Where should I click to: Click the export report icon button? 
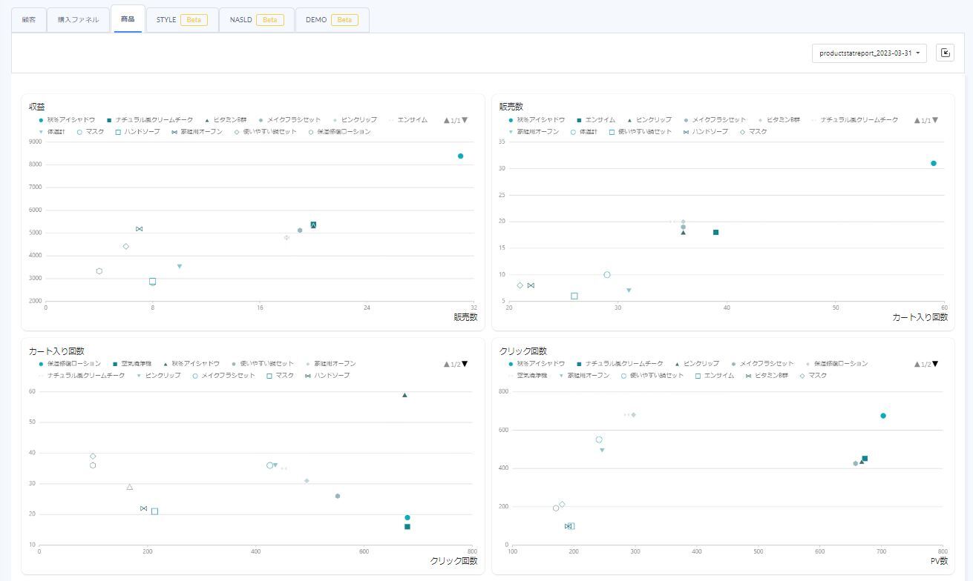[x=945, y=53]
